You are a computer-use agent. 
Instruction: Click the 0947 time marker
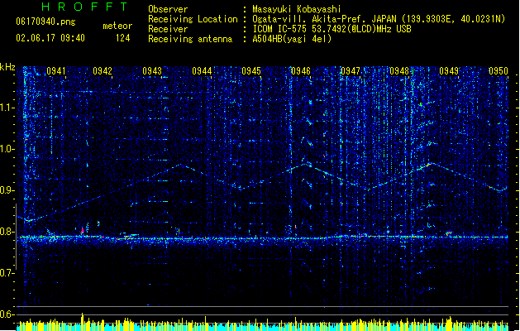[x=351, y=71]
